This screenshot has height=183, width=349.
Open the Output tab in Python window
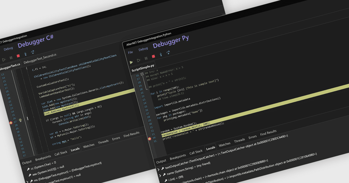point(161,161)
